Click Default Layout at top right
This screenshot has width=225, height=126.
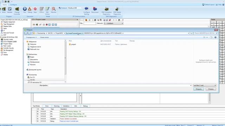coord(208,5)
